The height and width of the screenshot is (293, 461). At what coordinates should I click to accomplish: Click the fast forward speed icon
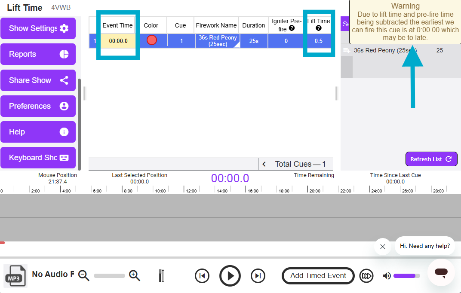366,276
